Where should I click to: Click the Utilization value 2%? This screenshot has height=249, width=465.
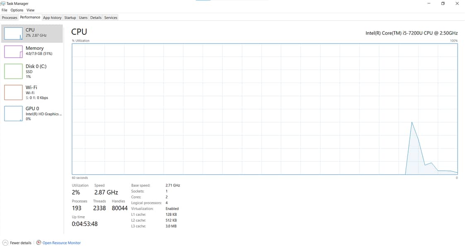tap(76, 192)
